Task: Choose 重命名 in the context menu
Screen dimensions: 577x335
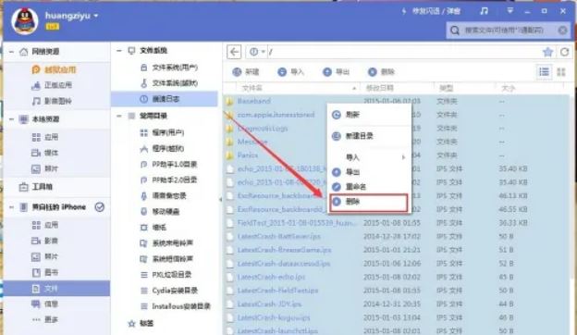Action: pos(370,187)
